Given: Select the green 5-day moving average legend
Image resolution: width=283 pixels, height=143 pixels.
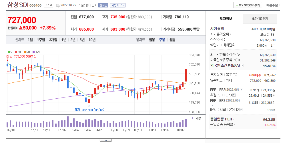Looking at the screenshot, I should [10, 52].
